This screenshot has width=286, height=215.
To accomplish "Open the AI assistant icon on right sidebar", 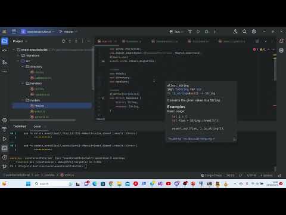I will click(281, 50).
